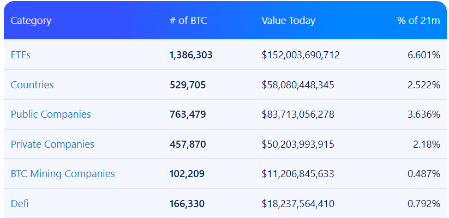Image resolution: width=449 pixels, height=218 pixels.
Task: Click the 0.792% percentage cell
Action: point(423,204)
